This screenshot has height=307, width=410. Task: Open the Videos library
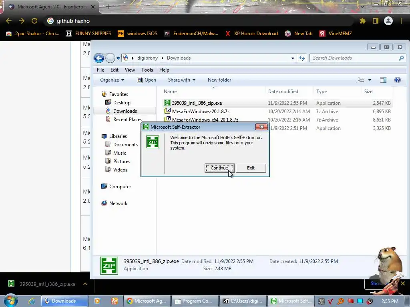(120, 169)
